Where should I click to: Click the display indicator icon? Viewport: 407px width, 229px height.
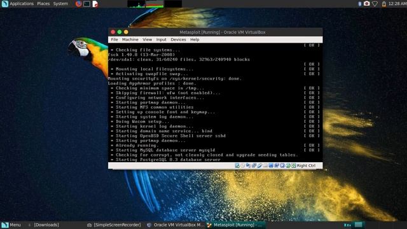click(271, 165)
